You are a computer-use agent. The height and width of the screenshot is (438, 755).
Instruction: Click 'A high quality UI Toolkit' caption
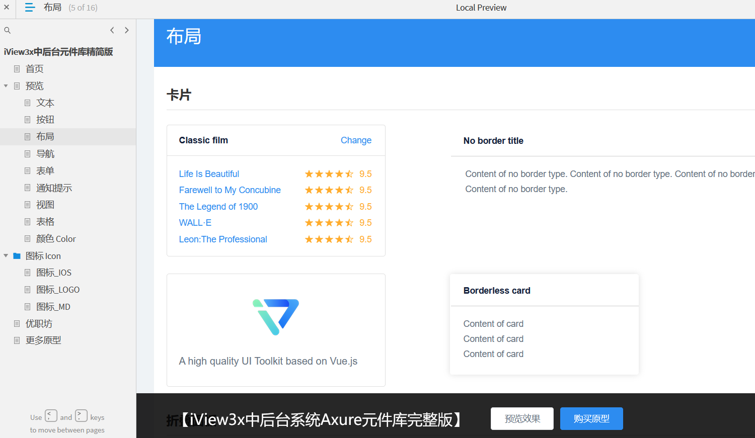tap(268, 361)
